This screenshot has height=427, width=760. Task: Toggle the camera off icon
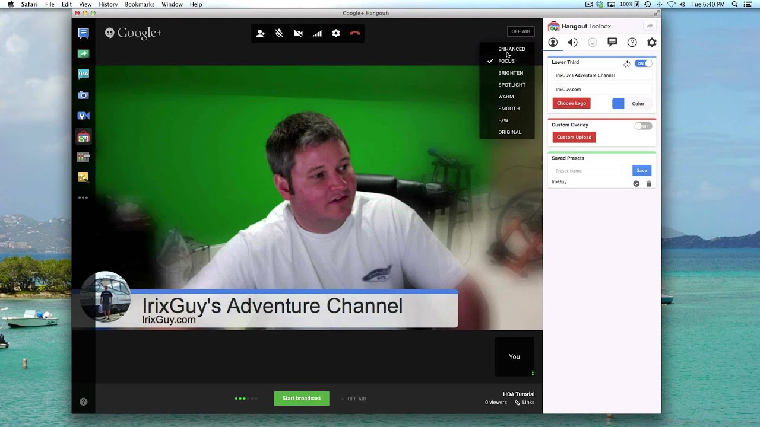pyautogui.click(x=298, y=33)
